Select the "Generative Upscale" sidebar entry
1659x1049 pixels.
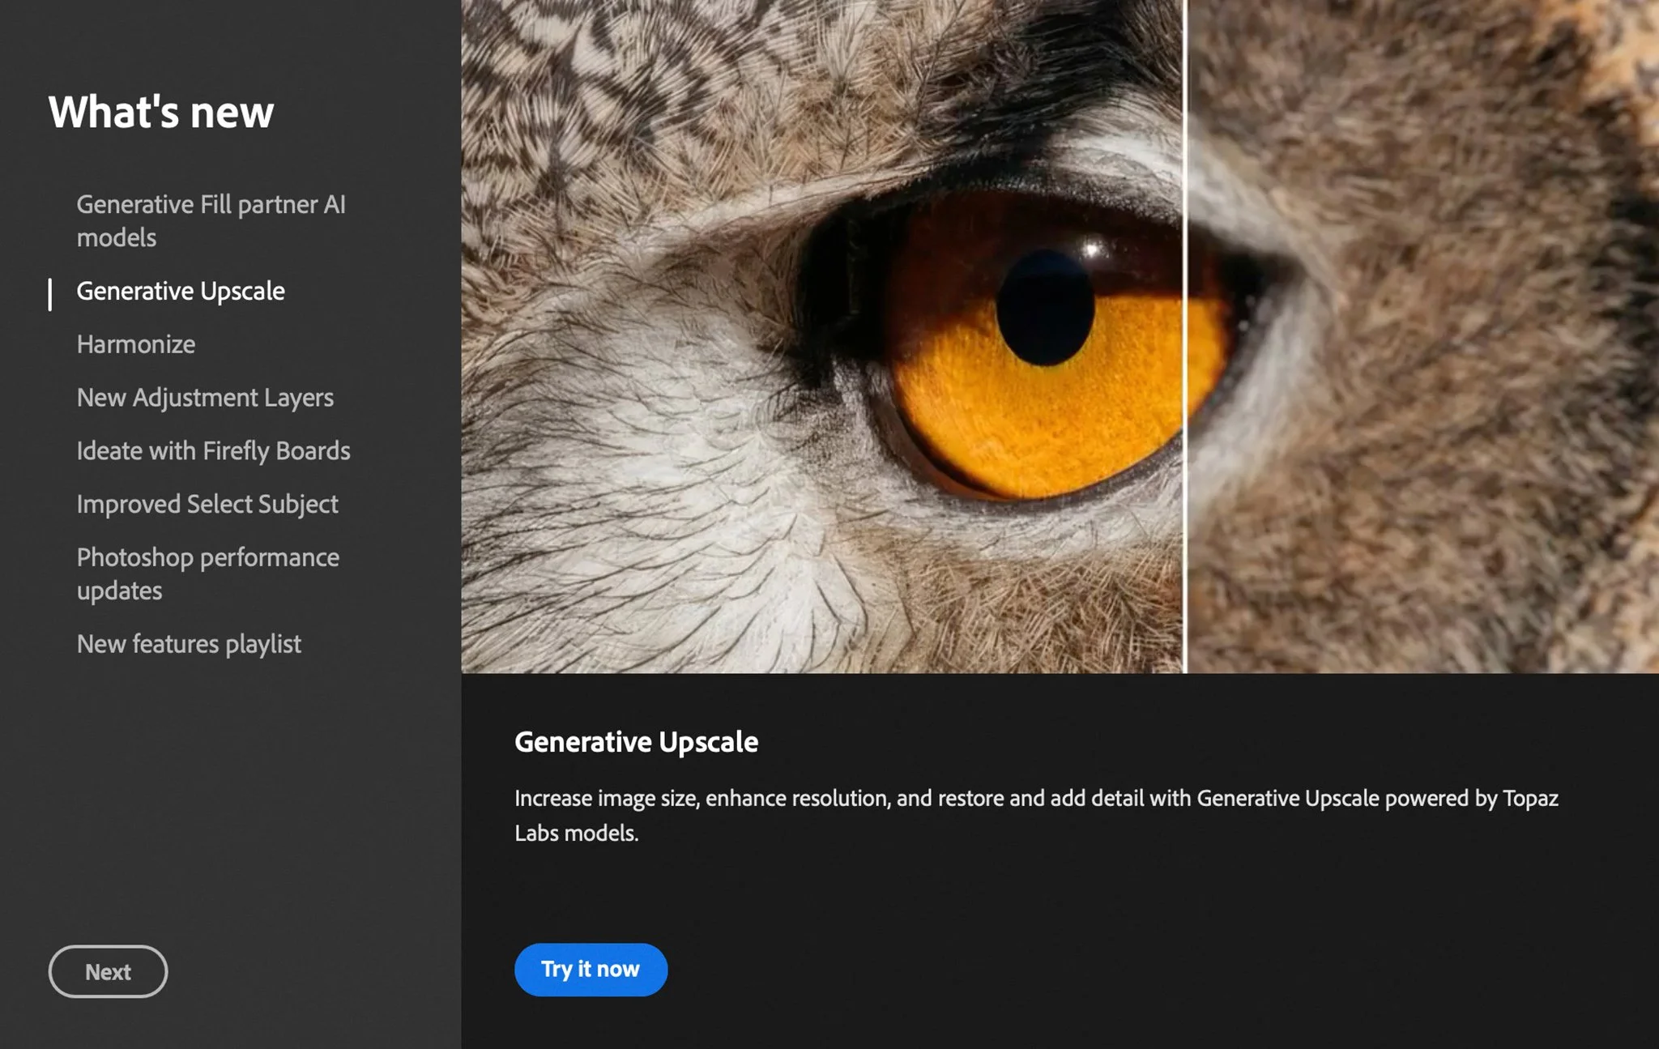pos(180,291)
